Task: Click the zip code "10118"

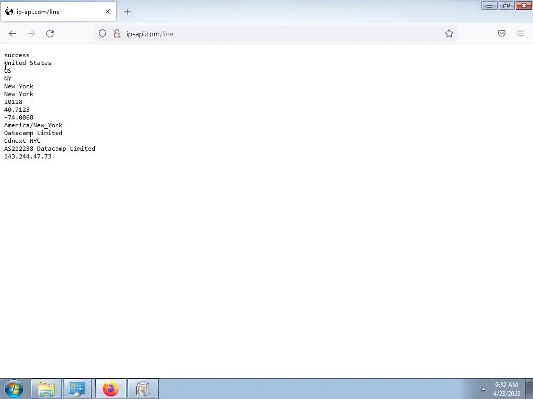Action: click(13, 102)
